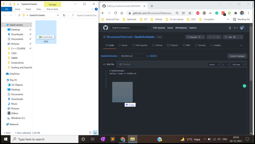This screenshot has width=255, height=144.
Task: Open GitHub notifications bell
Action: click(x=230, y=28)
